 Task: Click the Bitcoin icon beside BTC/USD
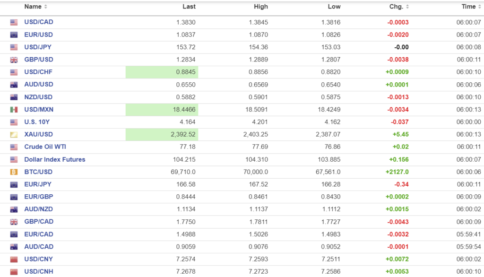[x=14, y=172]
